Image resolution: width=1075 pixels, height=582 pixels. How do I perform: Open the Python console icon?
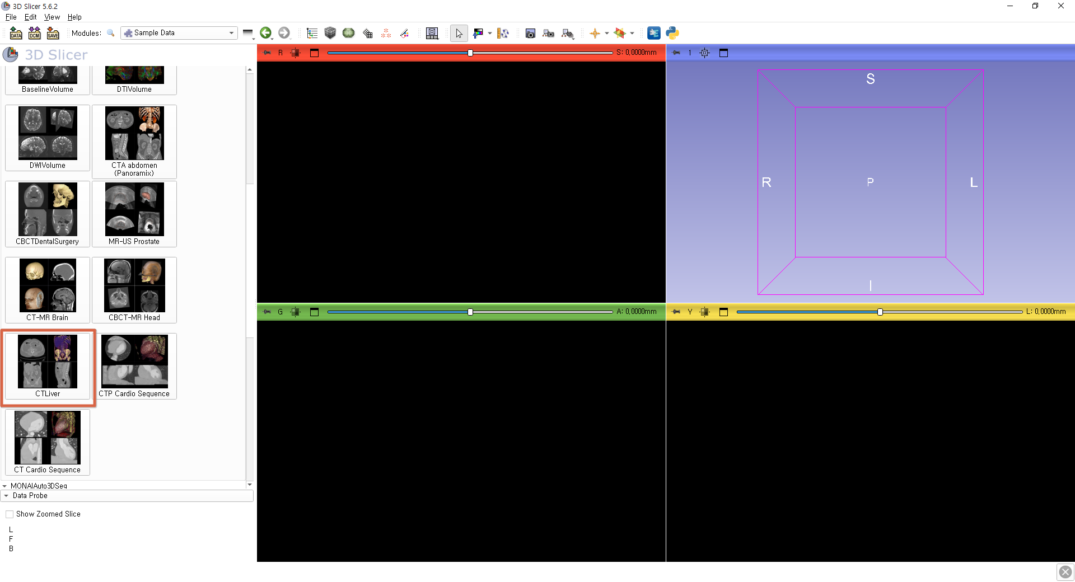click(672, 33)
